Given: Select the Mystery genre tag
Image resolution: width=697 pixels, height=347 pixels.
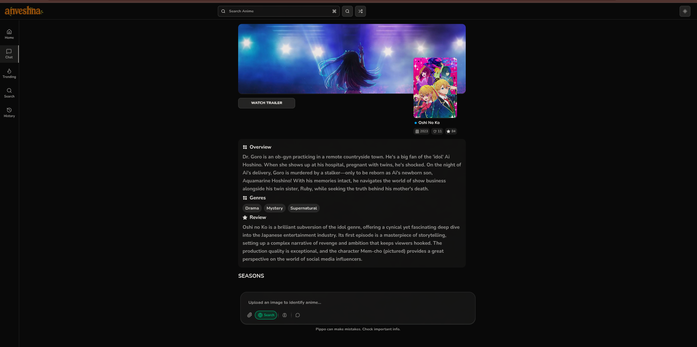Looking at the screenshot, I should pos(274,208).
